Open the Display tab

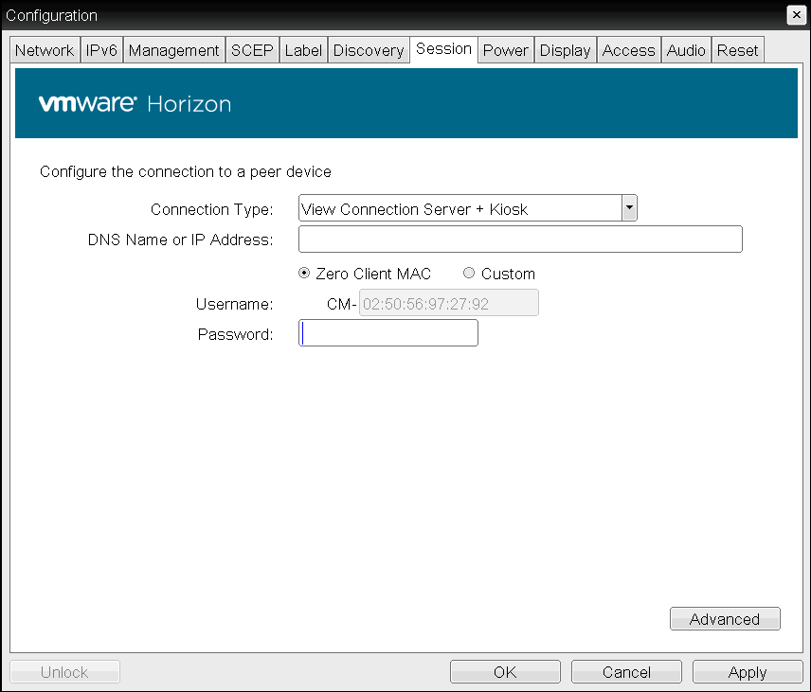tap(565, 50)
